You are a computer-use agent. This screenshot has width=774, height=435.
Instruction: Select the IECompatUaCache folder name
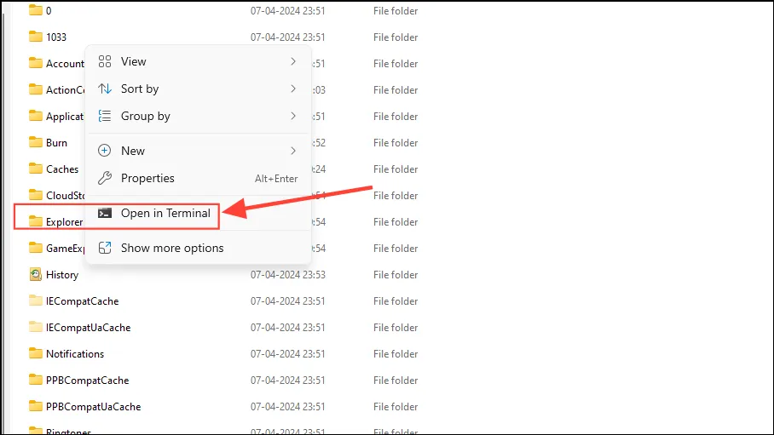click(89, 328)
